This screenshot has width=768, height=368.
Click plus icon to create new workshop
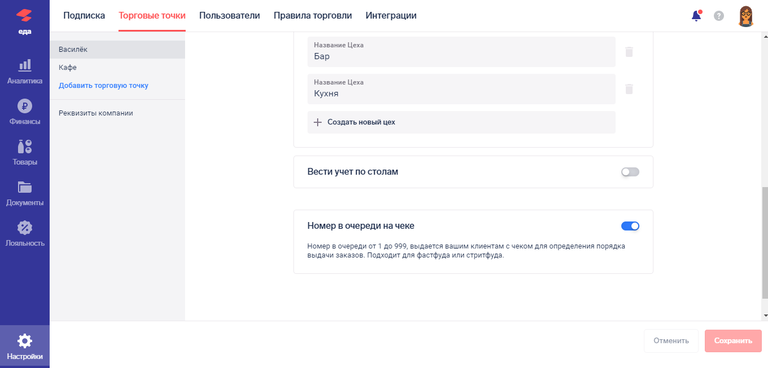[x=318, y=122]
